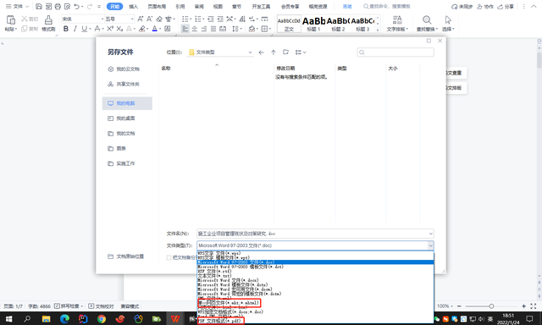The width and height of the screenshot is (542, 325).
Task: Click the Share button top right
Action: [x=506, y=7]
